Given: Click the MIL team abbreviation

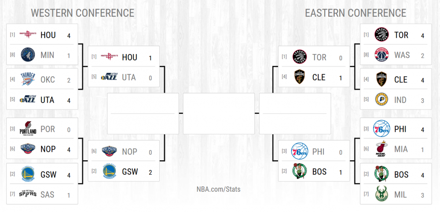Looking at the screenshot, I should [401, 194].
